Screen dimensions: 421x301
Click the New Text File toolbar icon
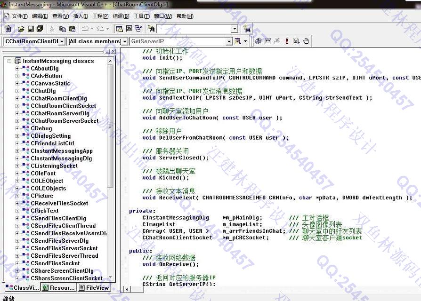[x=8, y=28]
